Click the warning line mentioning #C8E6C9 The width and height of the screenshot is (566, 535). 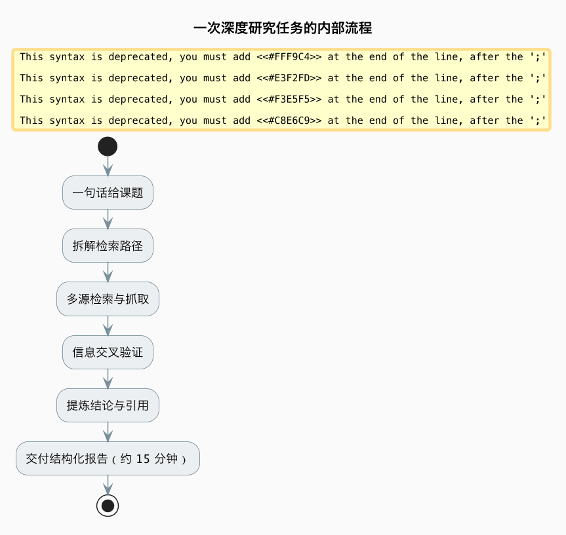pyautogui.click(x=283, y=120)
